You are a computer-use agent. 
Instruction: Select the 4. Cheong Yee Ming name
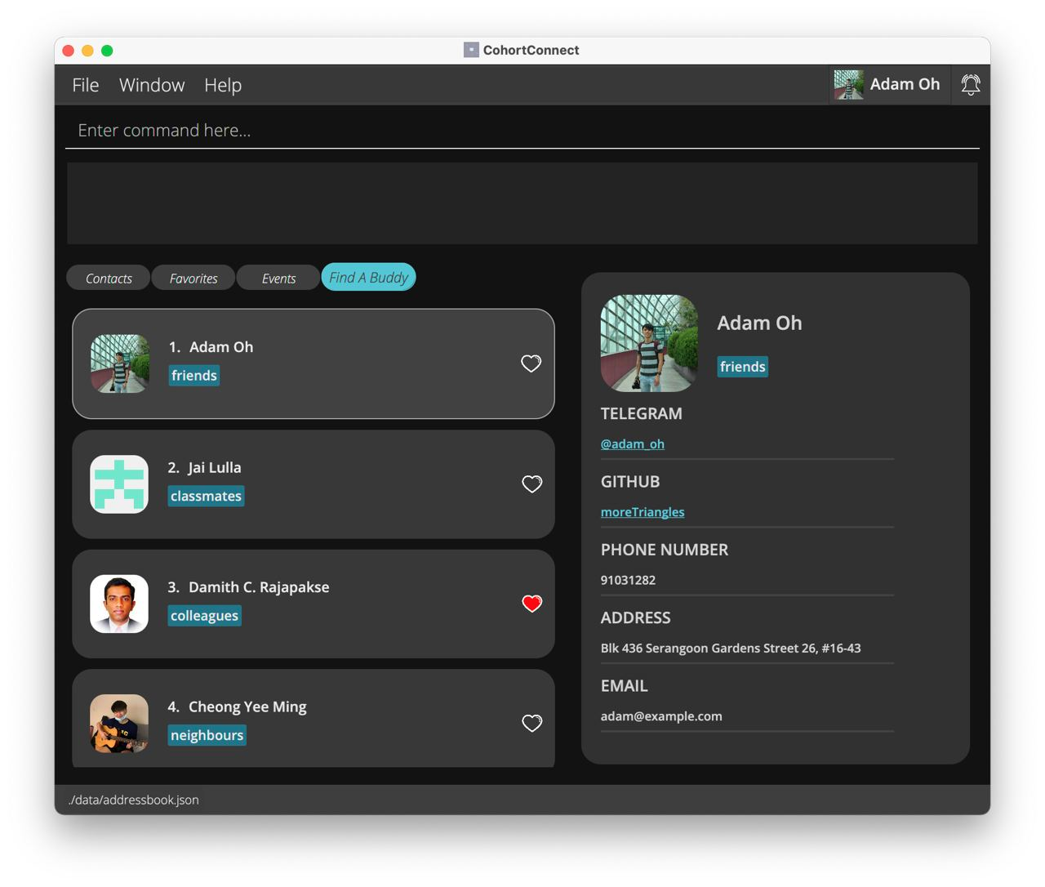238,707
